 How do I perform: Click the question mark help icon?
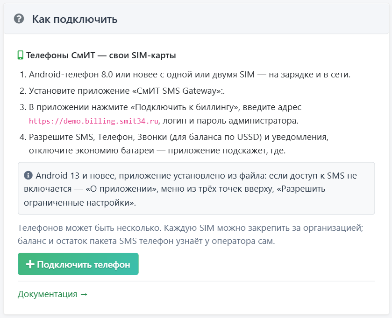click(x=19, y=19)
